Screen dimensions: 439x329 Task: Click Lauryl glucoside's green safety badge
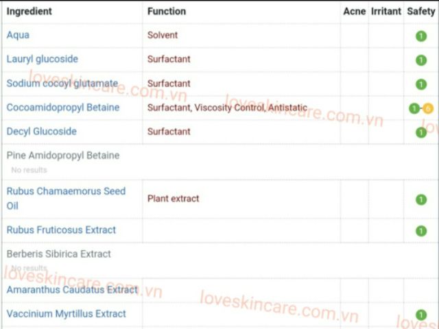(x=420, y=60)
